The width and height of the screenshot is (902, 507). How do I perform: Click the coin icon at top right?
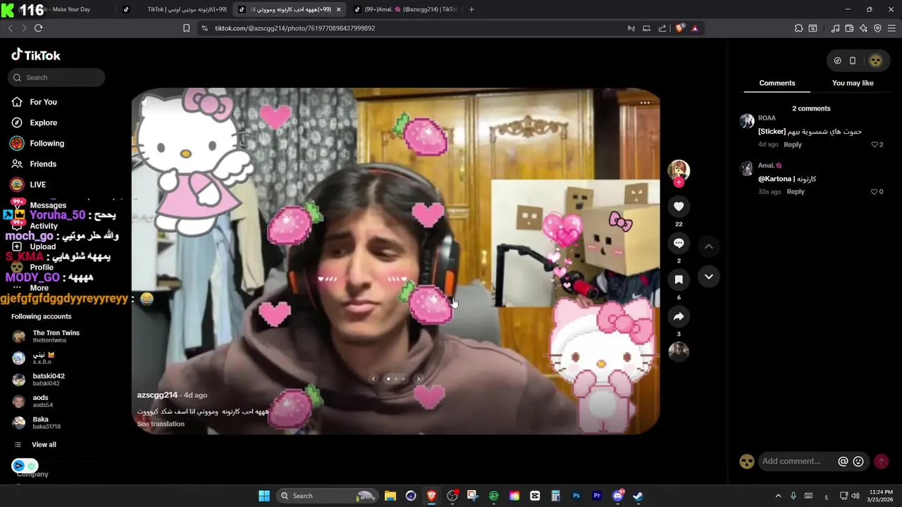pyautogui.click(x=837, y=61)
